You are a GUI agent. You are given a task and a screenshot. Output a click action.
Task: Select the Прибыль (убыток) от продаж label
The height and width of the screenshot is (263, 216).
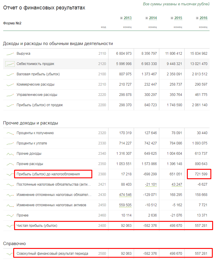point(40,105)
